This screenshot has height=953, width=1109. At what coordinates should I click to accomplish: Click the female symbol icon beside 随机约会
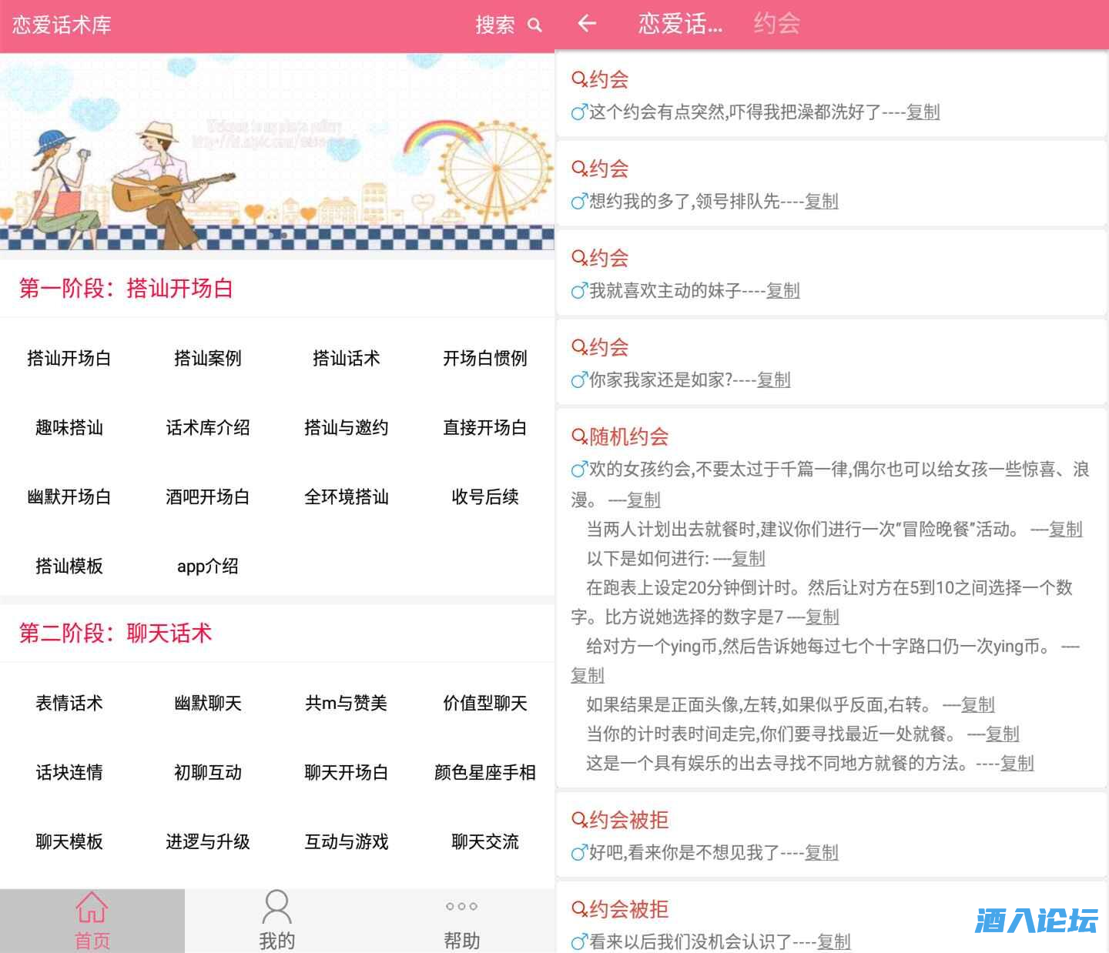coord(579,437)
